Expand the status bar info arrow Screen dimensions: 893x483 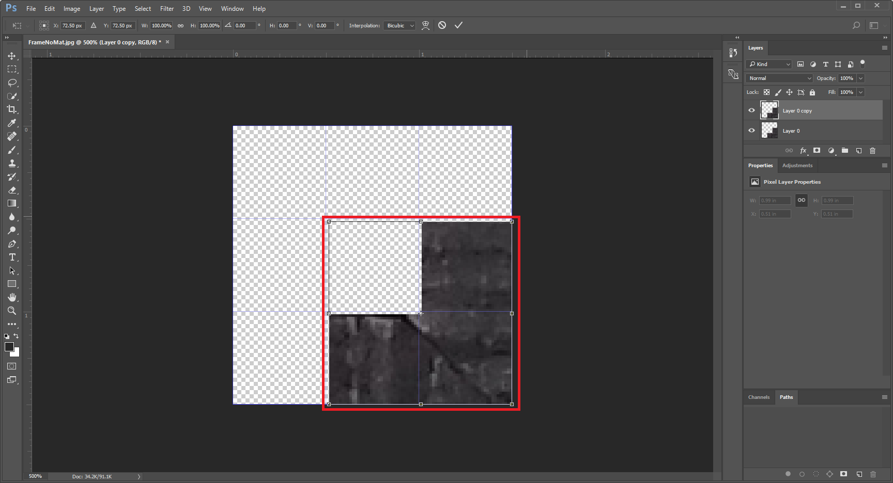(x=139, y=476)
